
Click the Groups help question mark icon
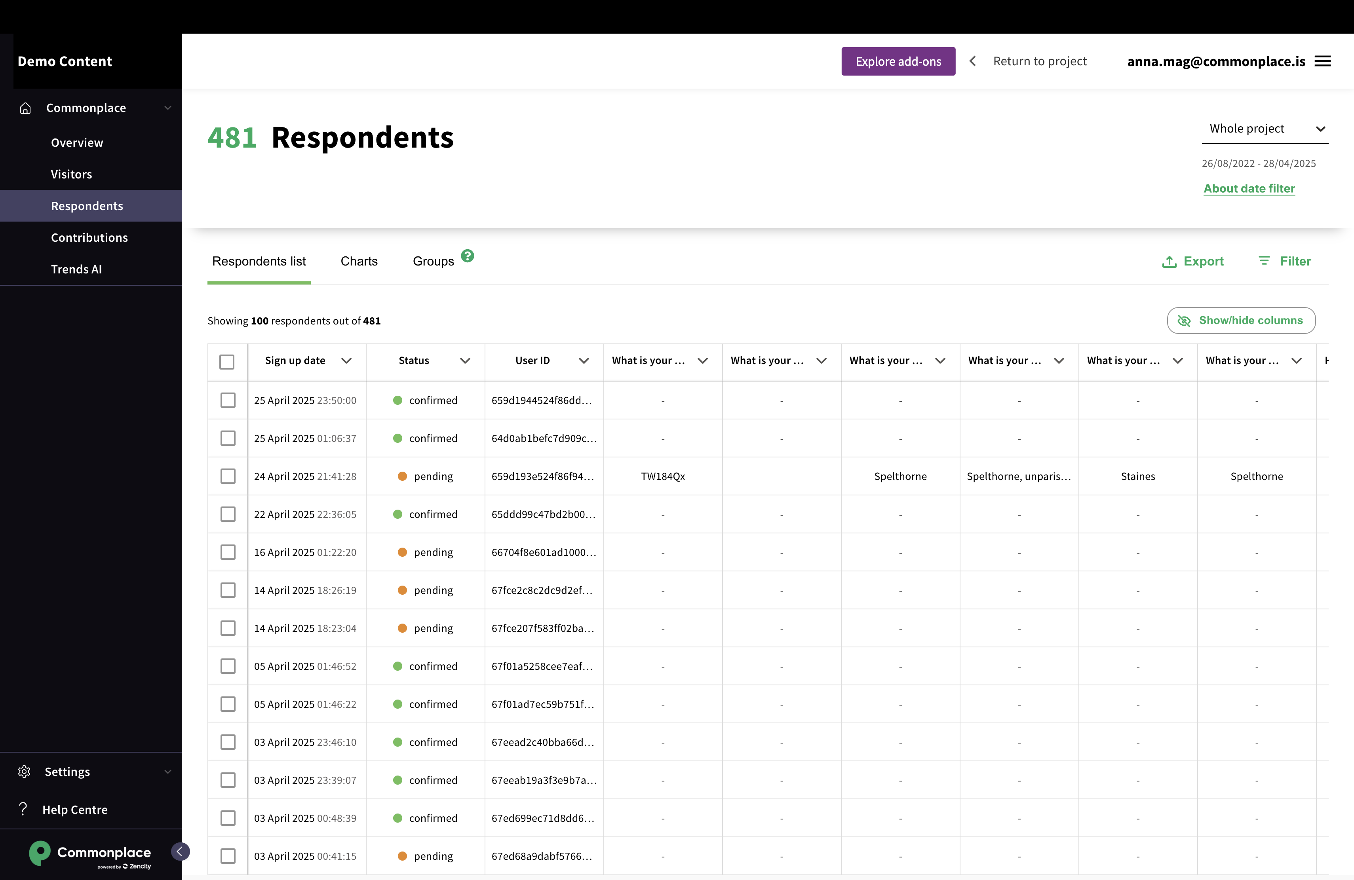(x=467, y=256)
